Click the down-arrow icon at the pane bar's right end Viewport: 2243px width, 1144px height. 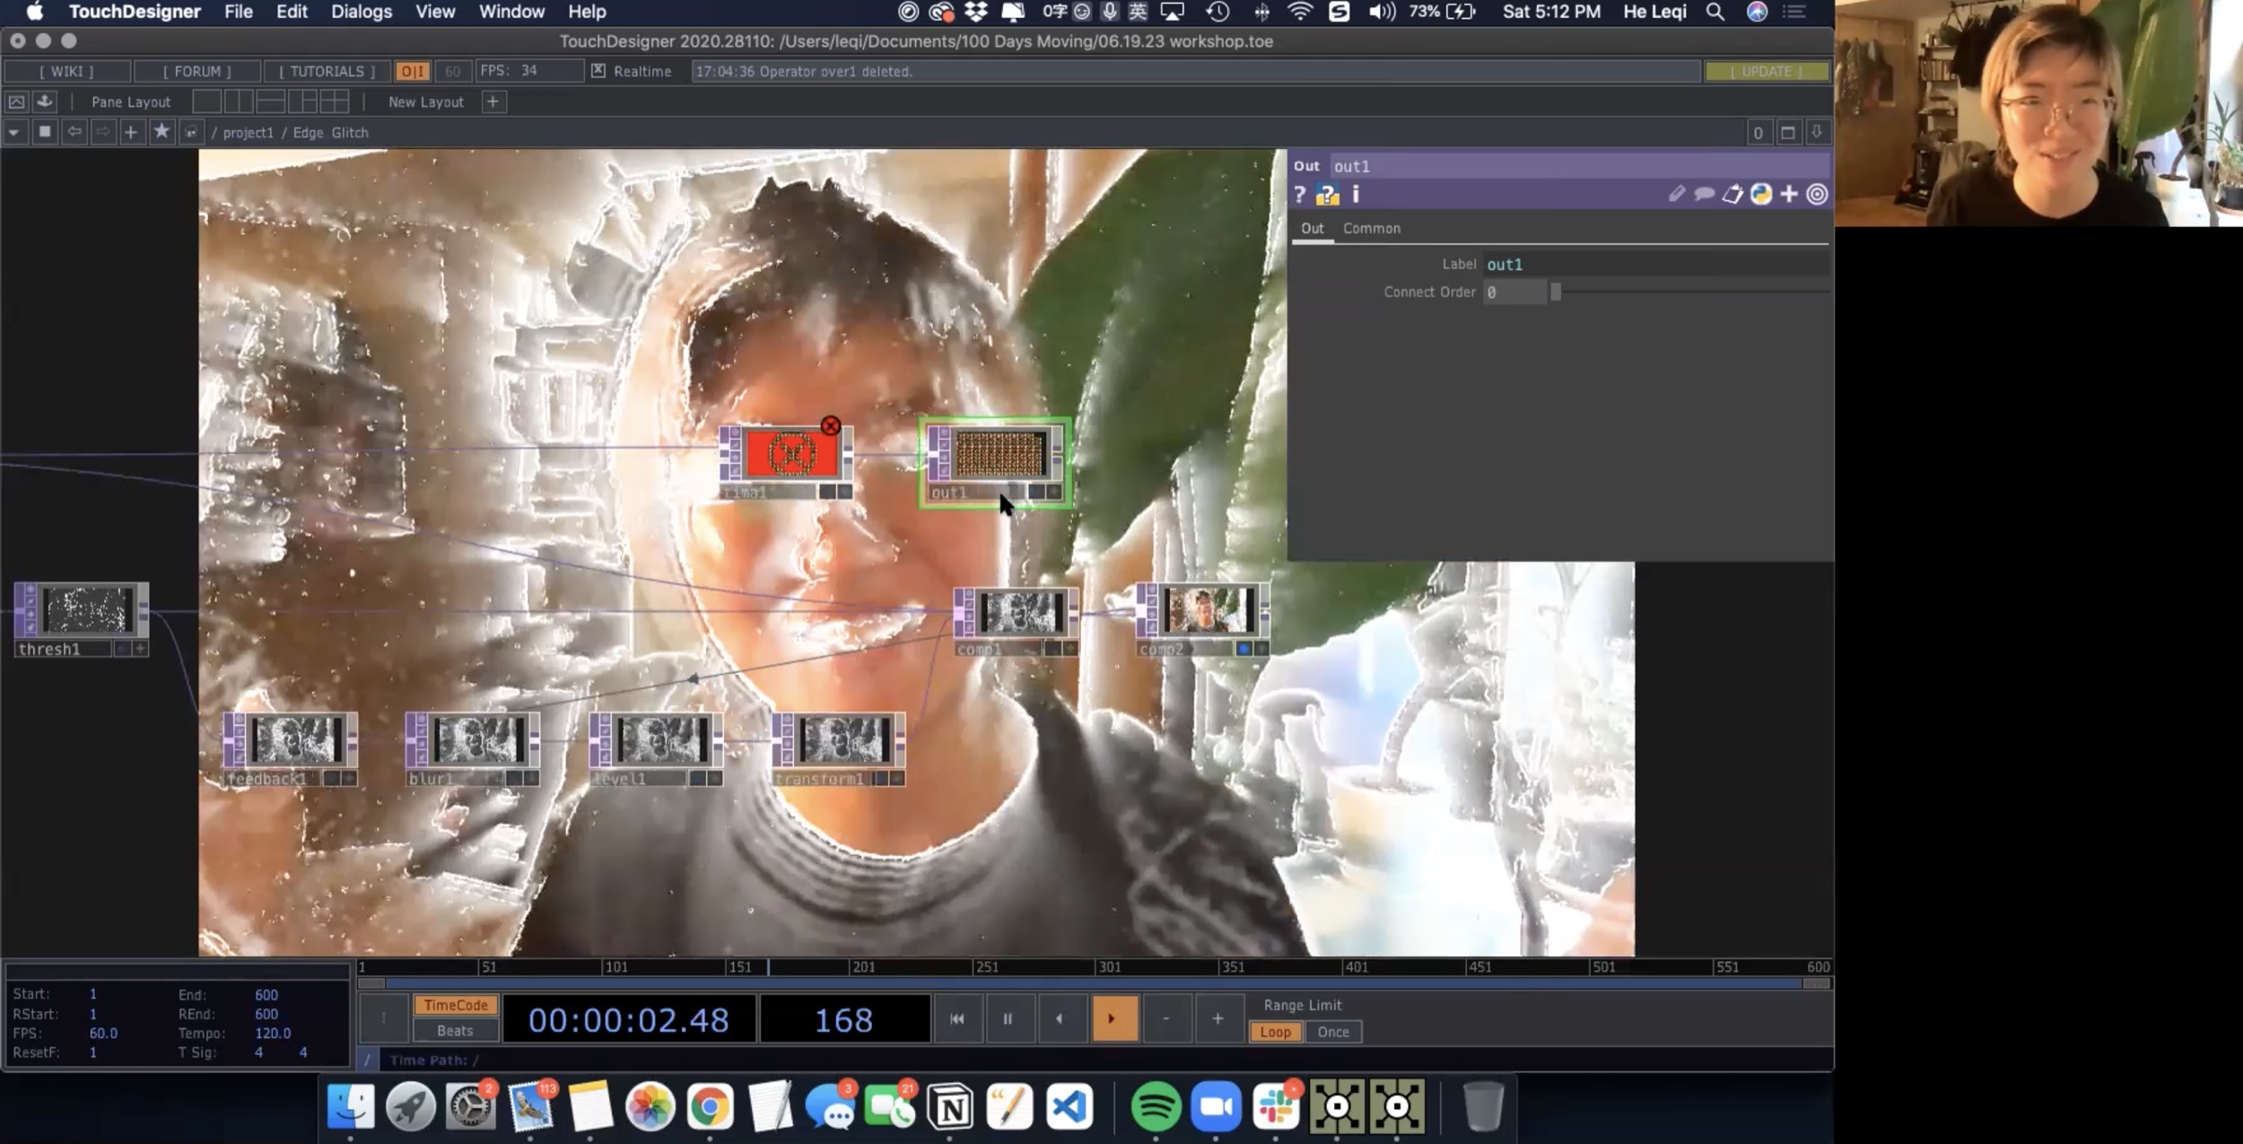1817,132
